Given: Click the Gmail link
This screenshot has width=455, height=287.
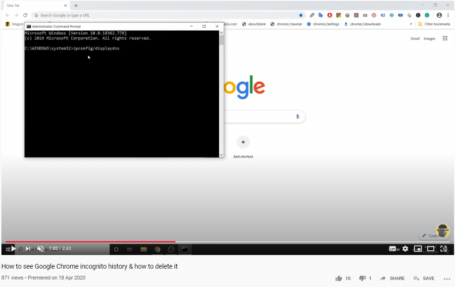Looking at the screenshot, I should (415, 39).
